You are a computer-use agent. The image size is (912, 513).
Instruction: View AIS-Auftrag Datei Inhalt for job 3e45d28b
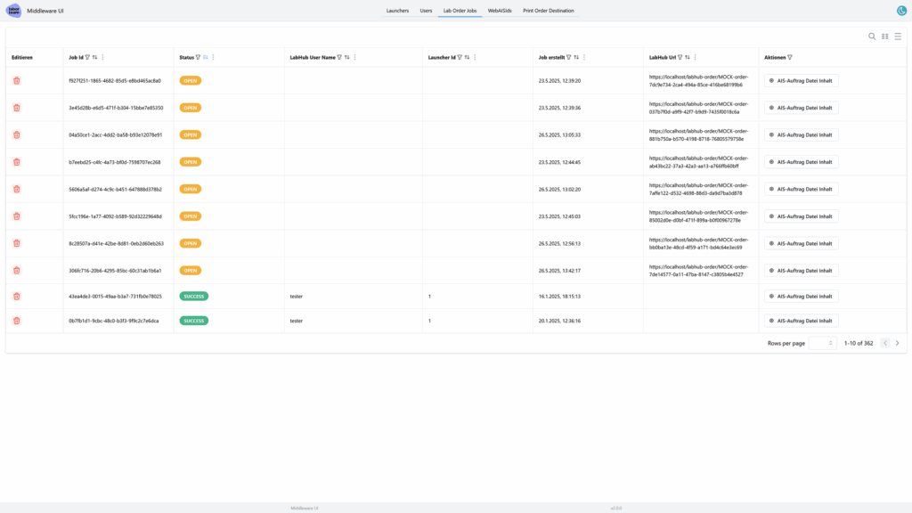point(801,108)
